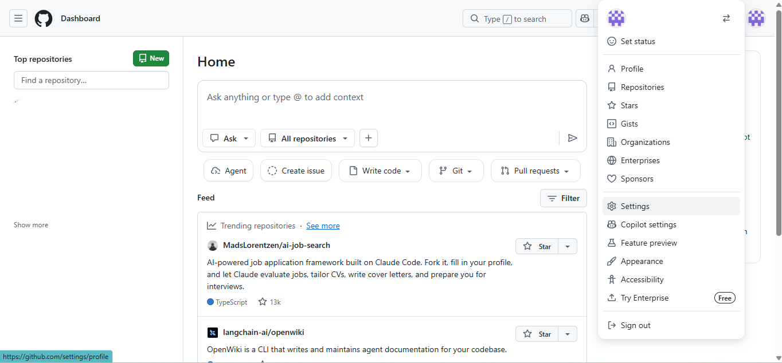
Task: Open Feature preview menu item
Action: [671, 243]
